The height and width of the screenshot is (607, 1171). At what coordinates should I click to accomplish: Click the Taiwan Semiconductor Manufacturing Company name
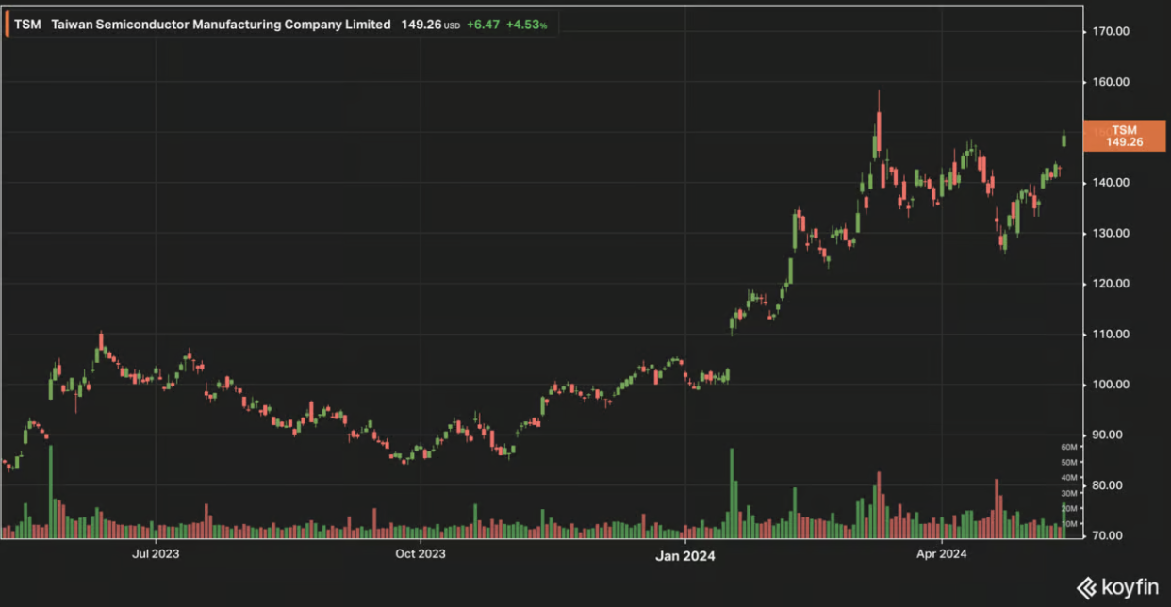(220, 25)
